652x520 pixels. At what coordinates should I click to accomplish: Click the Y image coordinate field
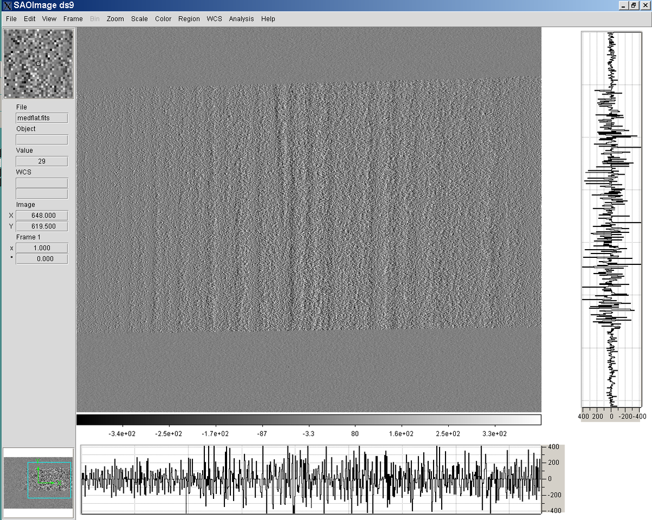[x=41, y=226]
